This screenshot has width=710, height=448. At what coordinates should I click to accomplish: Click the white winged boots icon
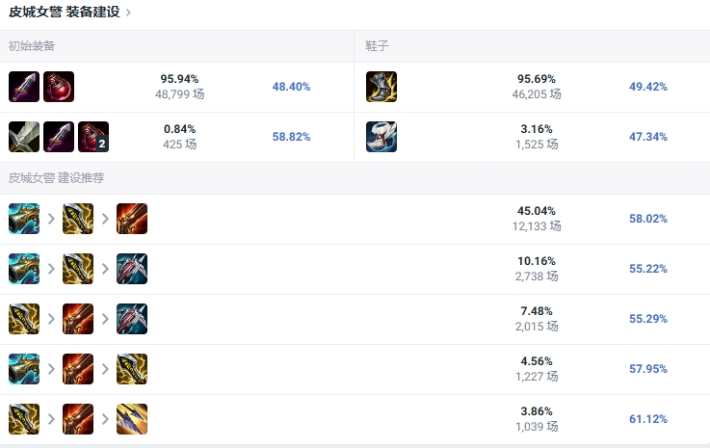tap(381, 137)
